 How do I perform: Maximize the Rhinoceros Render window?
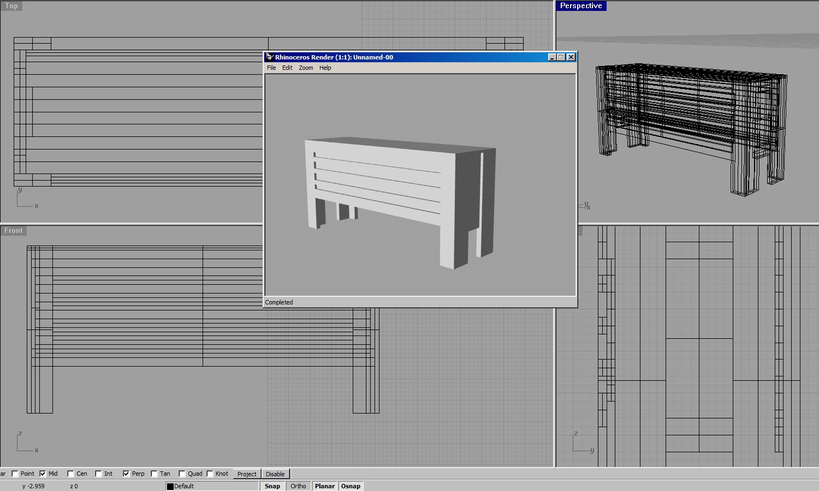point(561,57)
